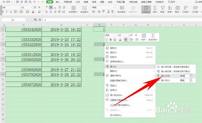
Task: Choose 插入批注 Insert Comment in context menu
Action: click(x=130, y=95)
